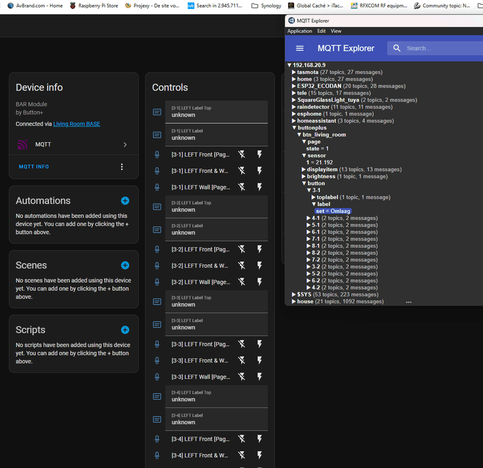
Task: Turn on the [3-2] LEFT Front & W light
Action: (260, 265)
